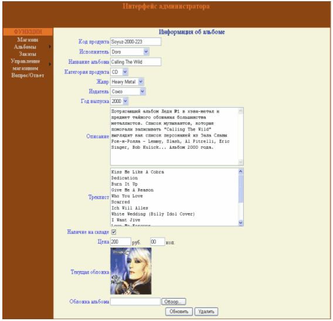The image size is (333, 321).
Task: Open the Категория продукта CD dropdown
Action: click(x=119, y=72)
